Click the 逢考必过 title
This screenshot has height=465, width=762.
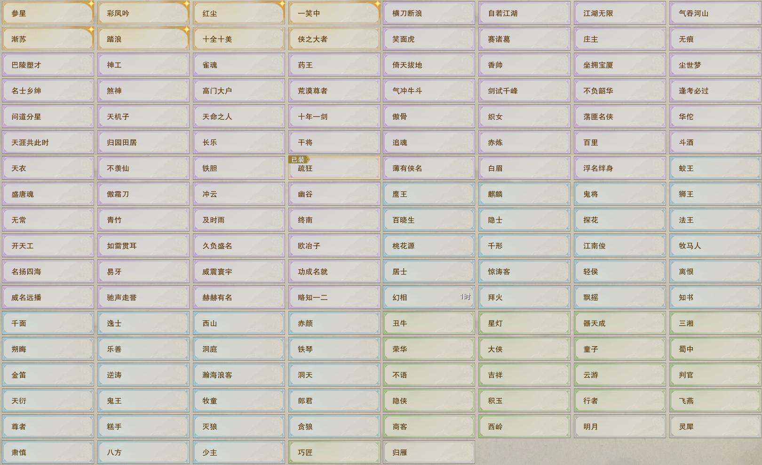pos(715,91)
